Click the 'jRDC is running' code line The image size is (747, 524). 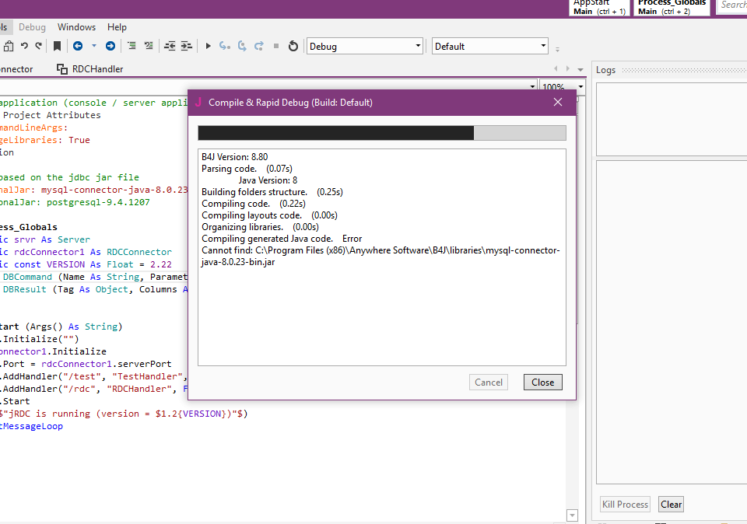(x=124, y=414)
